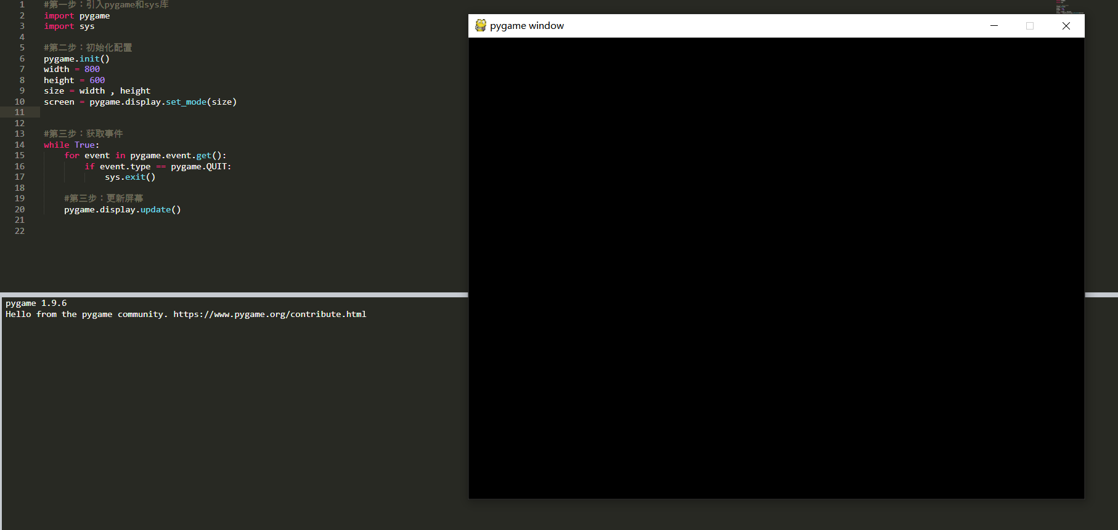Close the pygame window
The width and height of the screenshot is (1118, 530).
pyautogui.click(x=1066, y=25)
